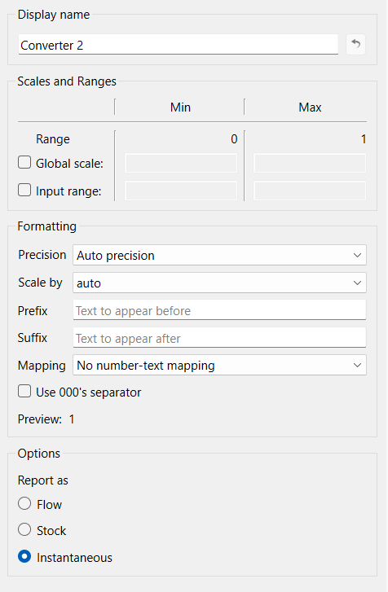Click the Min column header
The height and width of the screenshot is (592, 388).
coord(180,107)
